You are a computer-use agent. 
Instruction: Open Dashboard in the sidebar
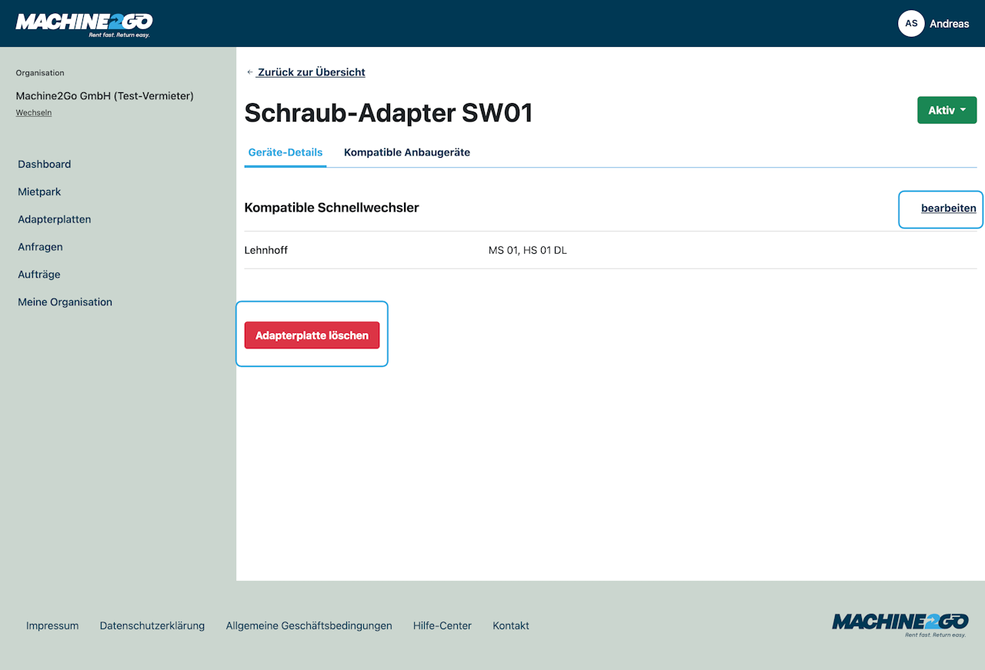click(x=45, y=164)
